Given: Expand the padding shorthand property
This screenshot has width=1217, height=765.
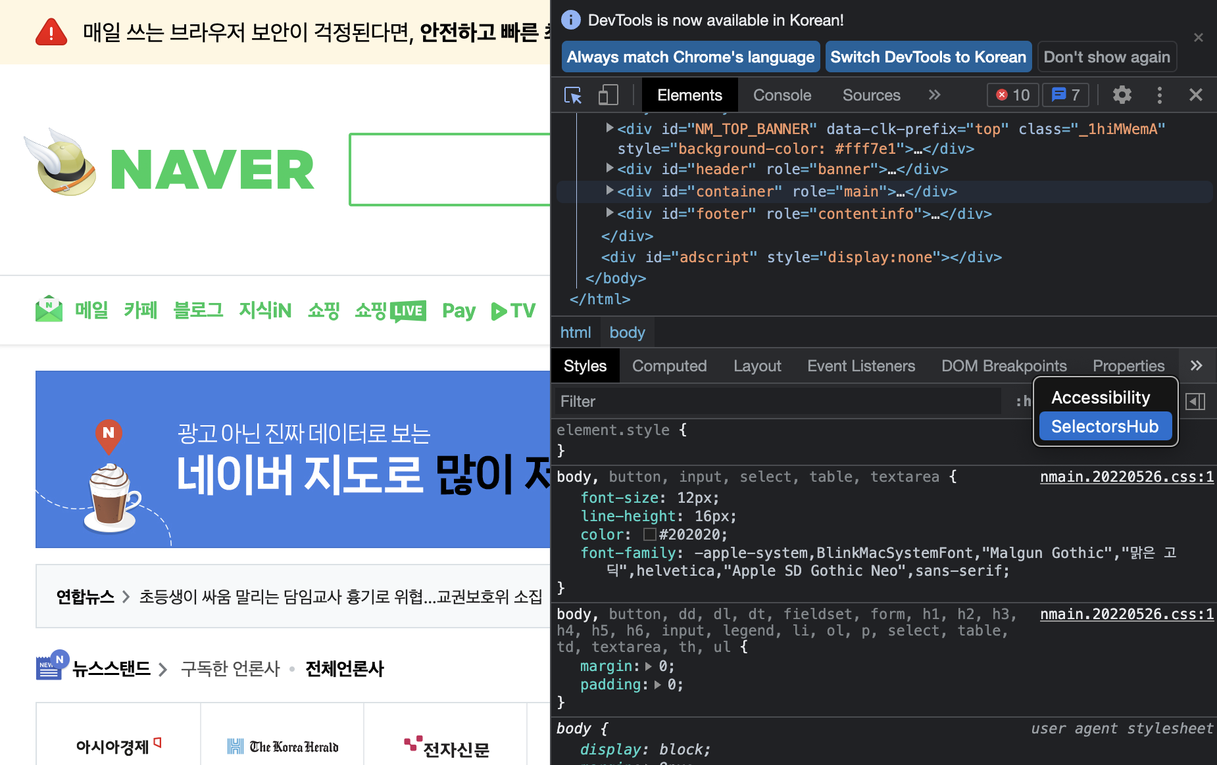Looking at the screenshot, I should [x=657, y=685].
